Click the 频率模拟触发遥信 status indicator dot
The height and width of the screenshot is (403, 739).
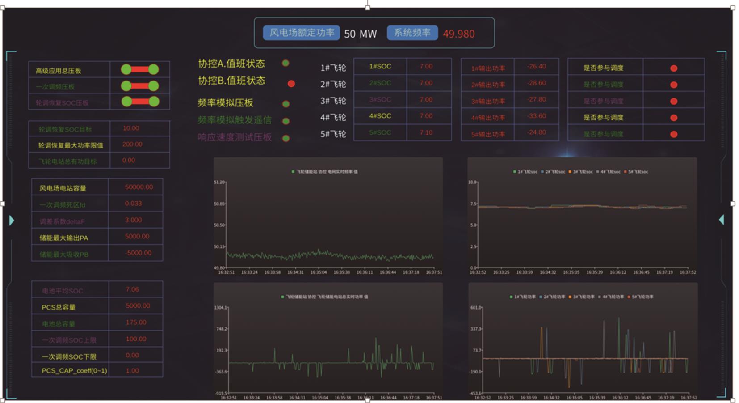pos(286,121)
